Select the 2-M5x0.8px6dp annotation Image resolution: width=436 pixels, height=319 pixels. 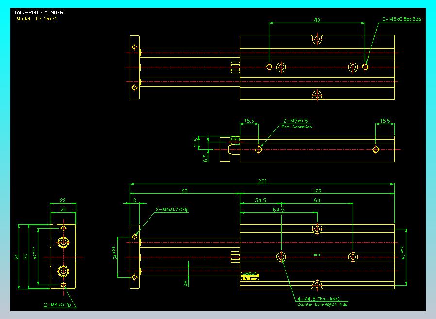pos(402,19)
